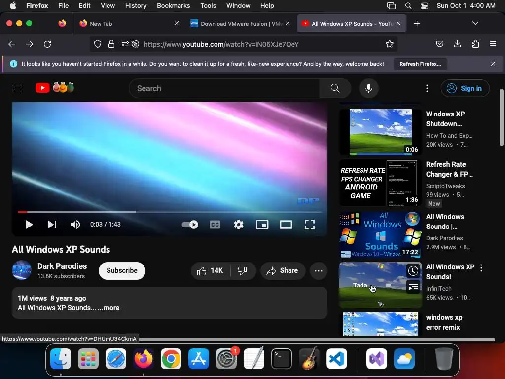Viewport: 505px width, 379px height.
Task: Switch to theater mode icon
Action: [x=286, y=225]
